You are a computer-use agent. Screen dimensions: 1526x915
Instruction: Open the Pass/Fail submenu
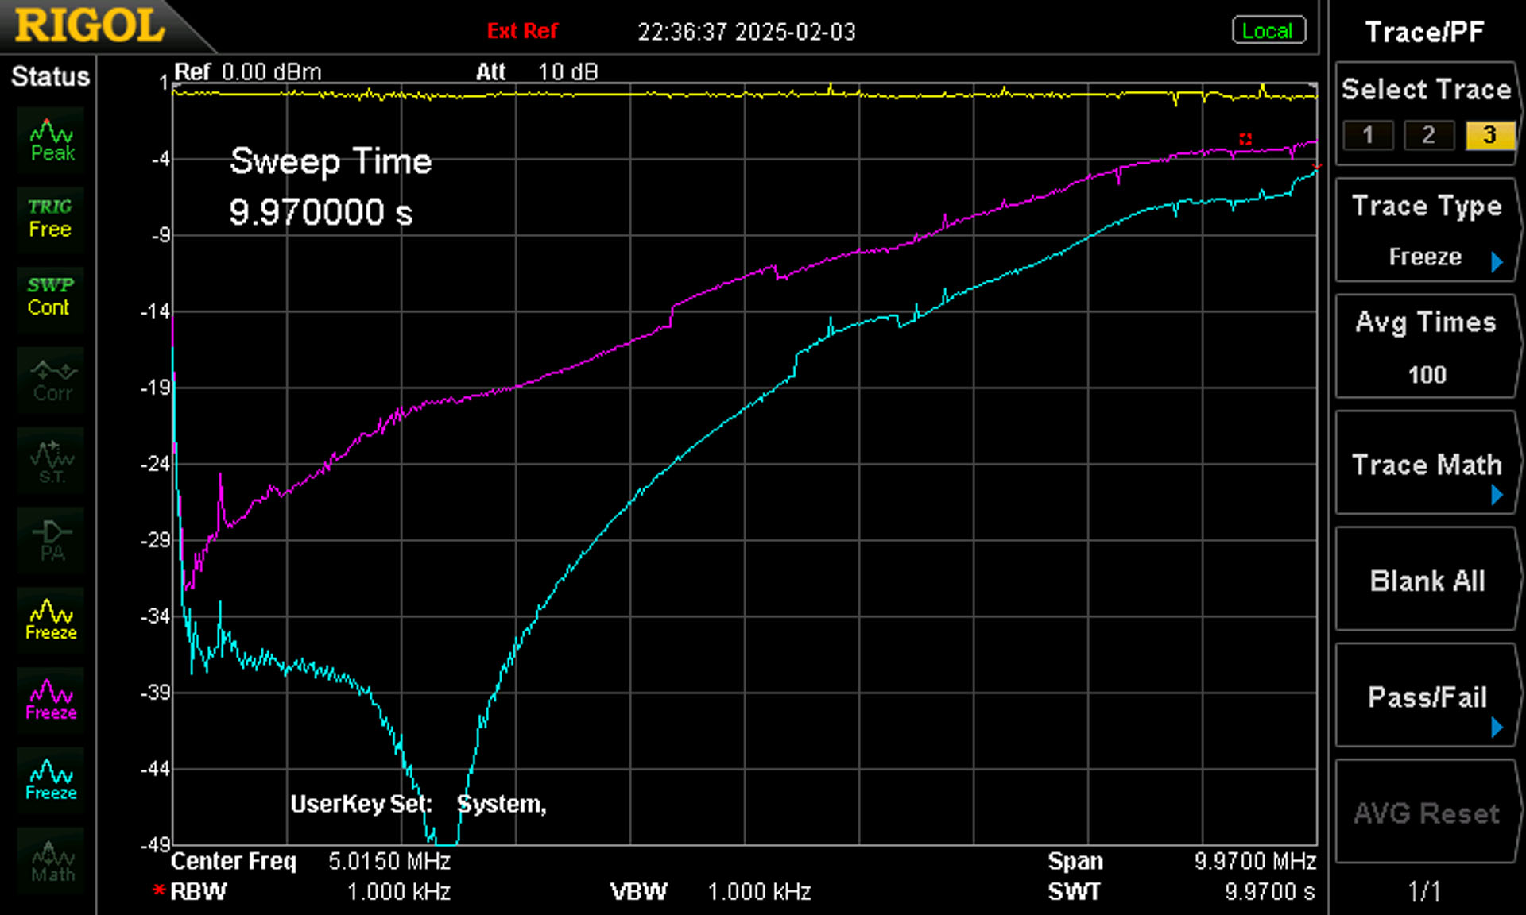[1427, 696]
